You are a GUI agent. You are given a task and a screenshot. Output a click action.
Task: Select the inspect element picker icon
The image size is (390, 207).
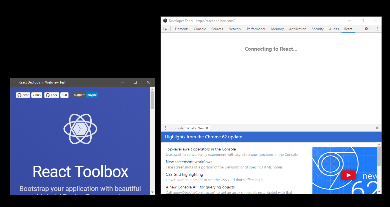[x=166, y=29]
